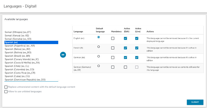Click German (Germany) (de_DE) row label
Image resolution: width=207 pixels, height=108 pixels.
coord(82,69)
